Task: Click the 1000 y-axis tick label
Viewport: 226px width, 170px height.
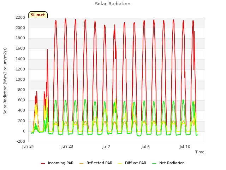Action: point(20,79)
